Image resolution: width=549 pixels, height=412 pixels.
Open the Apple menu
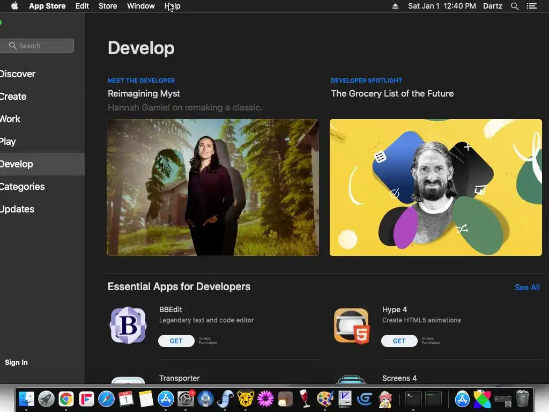click(x=14, y=6)
